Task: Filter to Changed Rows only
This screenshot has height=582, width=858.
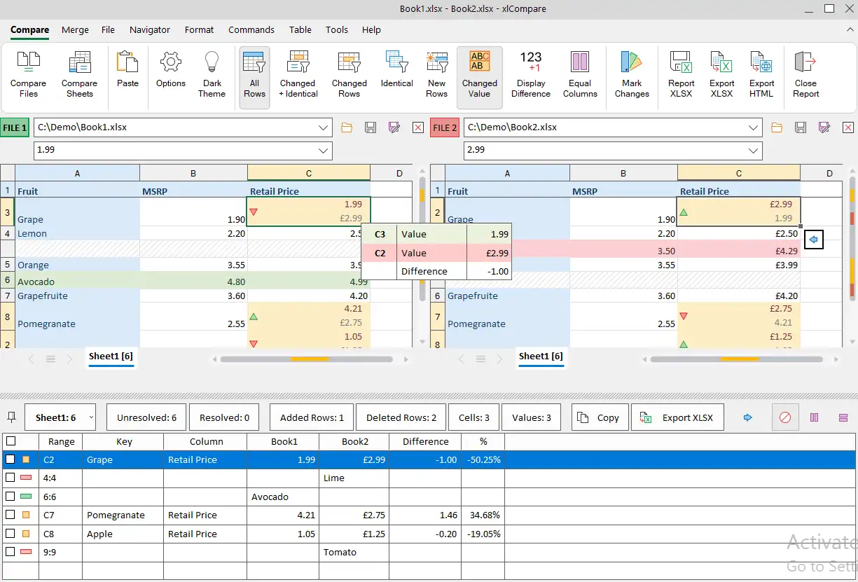Action: point(349,74)
